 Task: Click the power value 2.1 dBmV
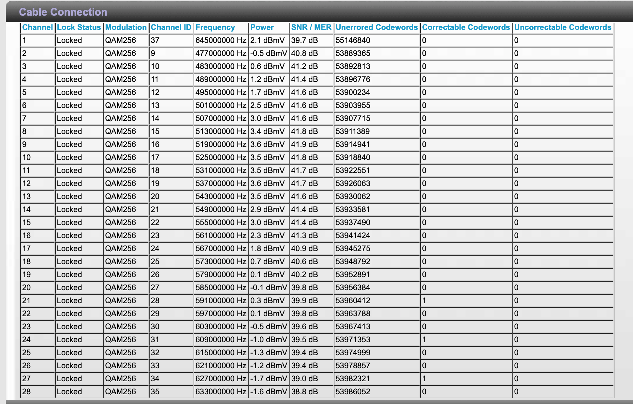(267, 40)
